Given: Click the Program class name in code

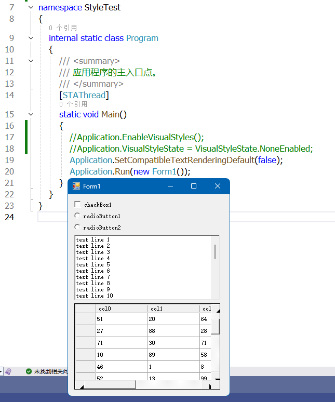Looking at the screenshot, I should [x=142, y=38].
